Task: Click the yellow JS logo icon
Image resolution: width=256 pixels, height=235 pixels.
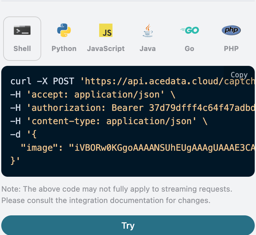Action: pos(106,30)
